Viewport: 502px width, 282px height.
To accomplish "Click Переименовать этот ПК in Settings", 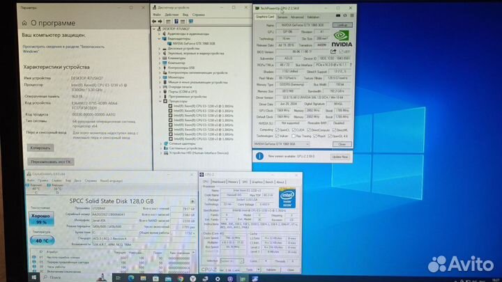I will pos(51,162).
